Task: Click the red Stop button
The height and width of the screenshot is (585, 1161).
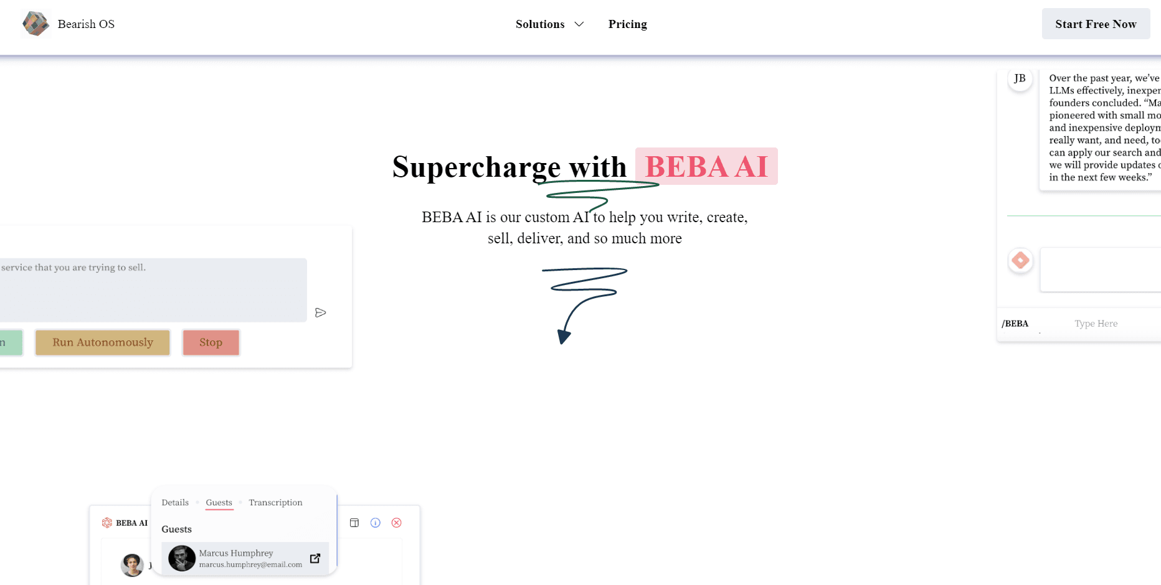Action: click(211, 342)
